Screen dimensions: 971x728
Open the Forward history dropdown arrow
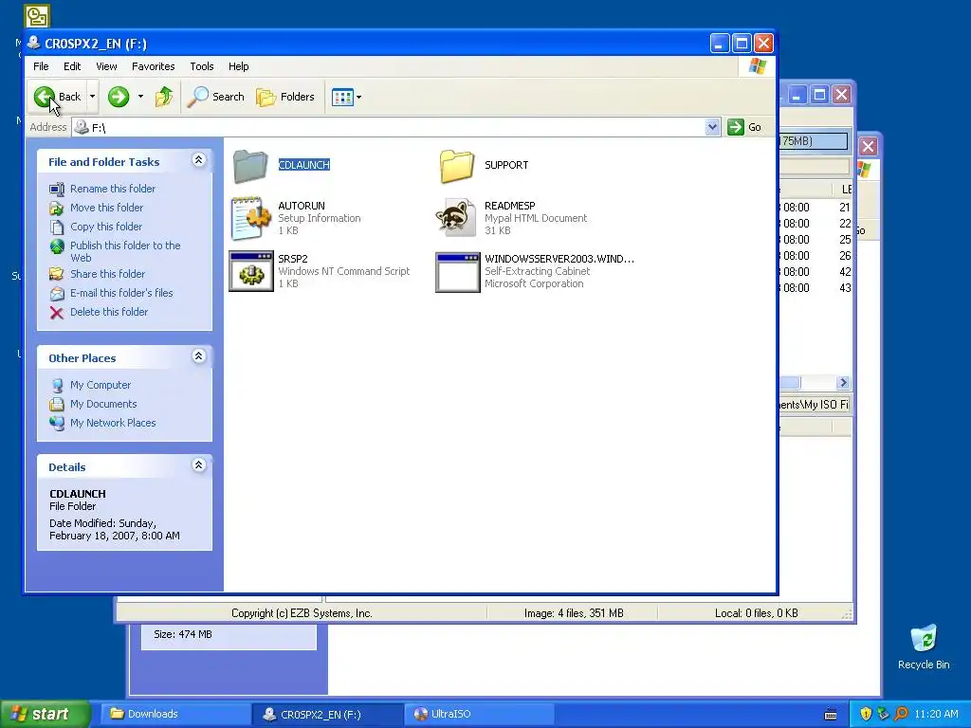[140, 97]
